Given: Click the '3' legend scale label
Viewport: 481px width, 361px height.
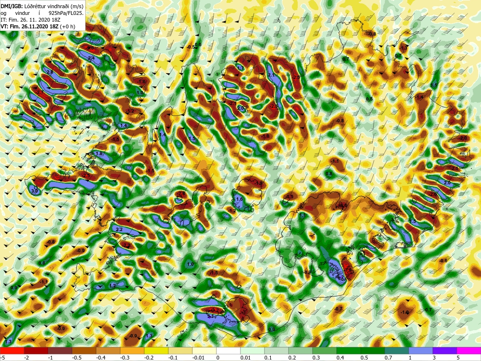Looking at the screenshot, I should [x=434, y=358].
